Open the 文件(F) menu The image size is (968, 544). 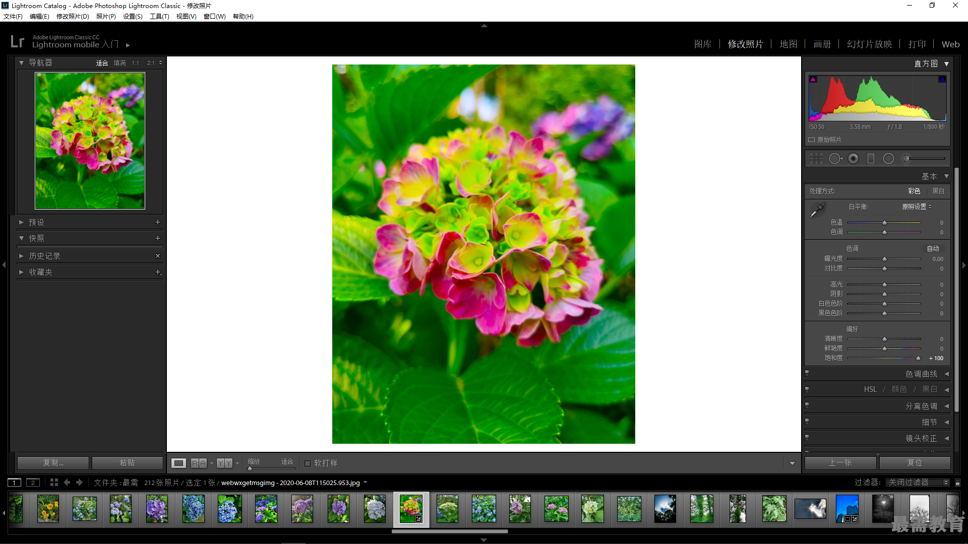(13, 17)
